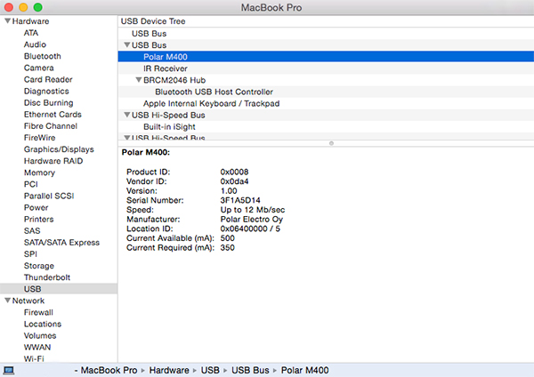Open Card Reader information
This screenshot has height=377, width=534.
[x=48, y=79]
